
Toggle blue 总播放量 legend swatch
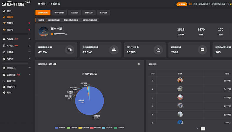point(57,128)
